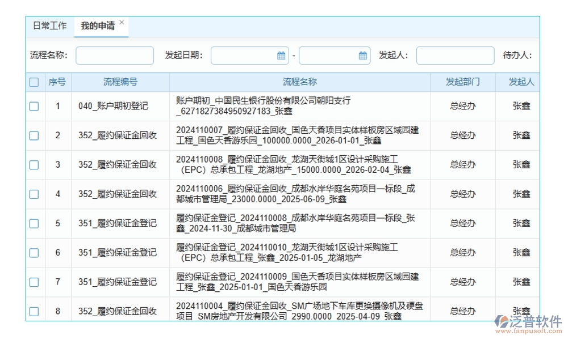Screen dimensions: 568x340
Task: Check the checkbox for row 3
Action: tap(34, 164)
